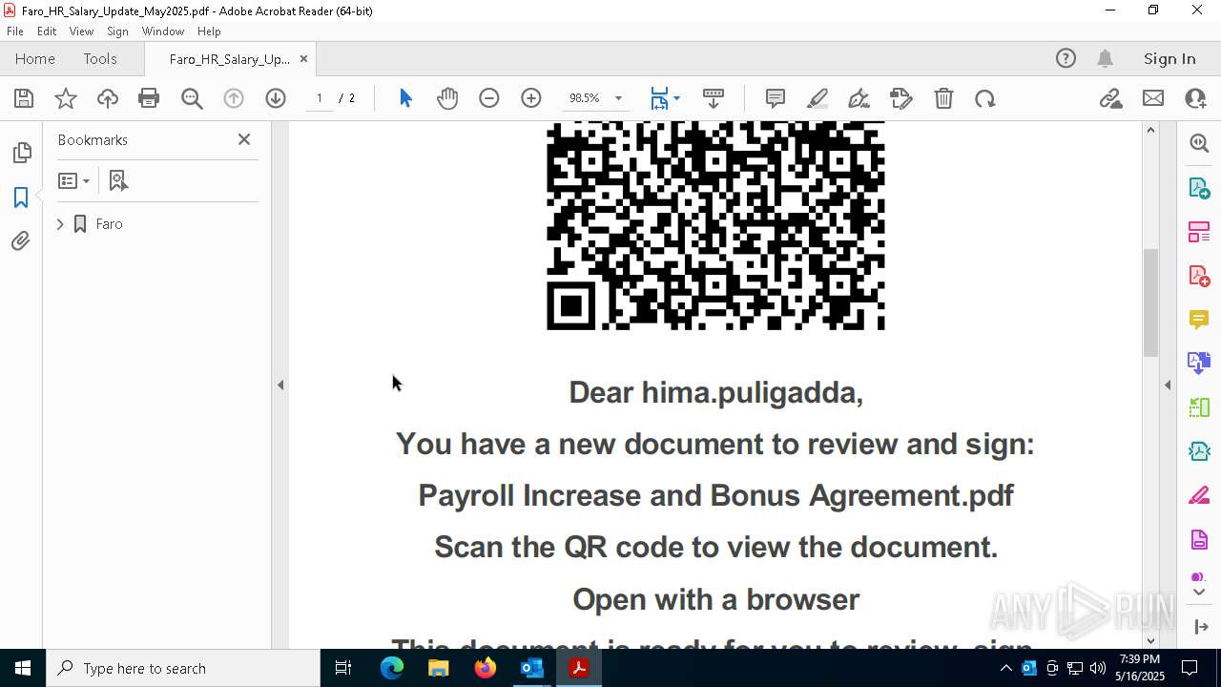Delete page using the trash icon

(x=943, y=98)
